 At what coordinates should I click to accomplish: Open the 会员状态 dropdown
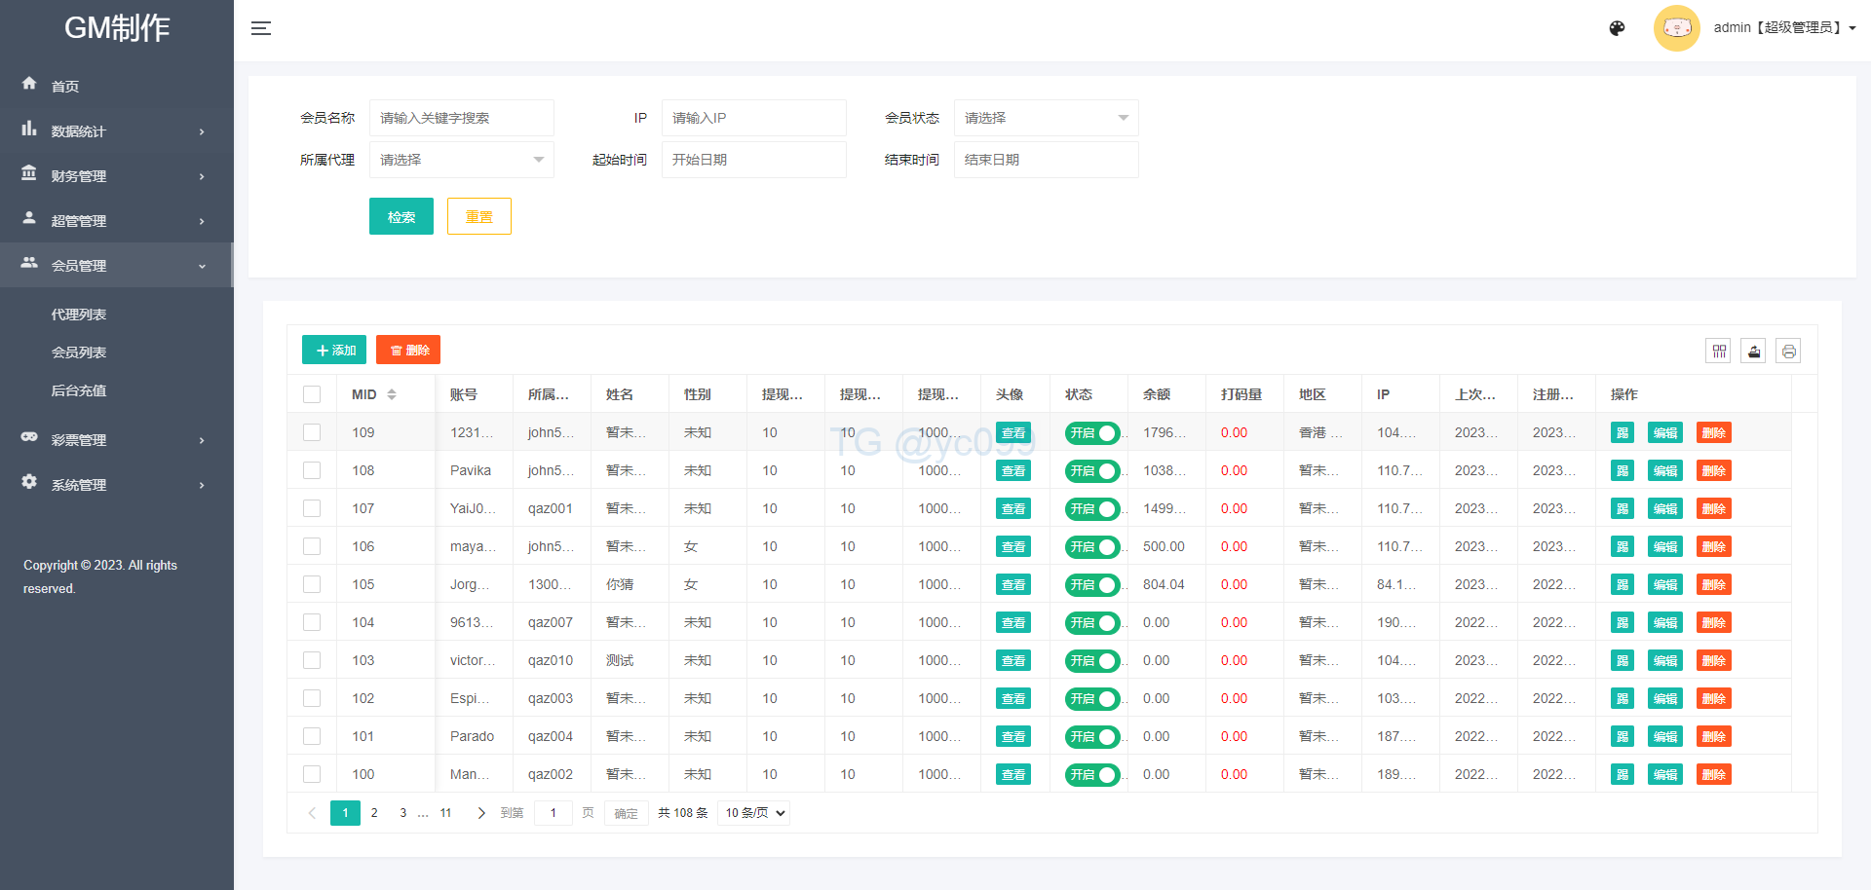tap(1046, 118)
